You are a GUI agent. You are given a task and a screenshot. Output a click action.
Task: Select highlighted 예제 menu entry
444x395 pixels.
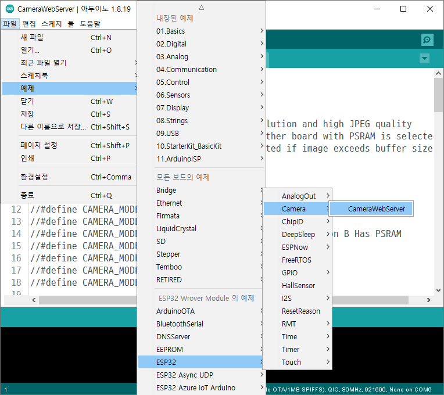[x=69, y=88]
